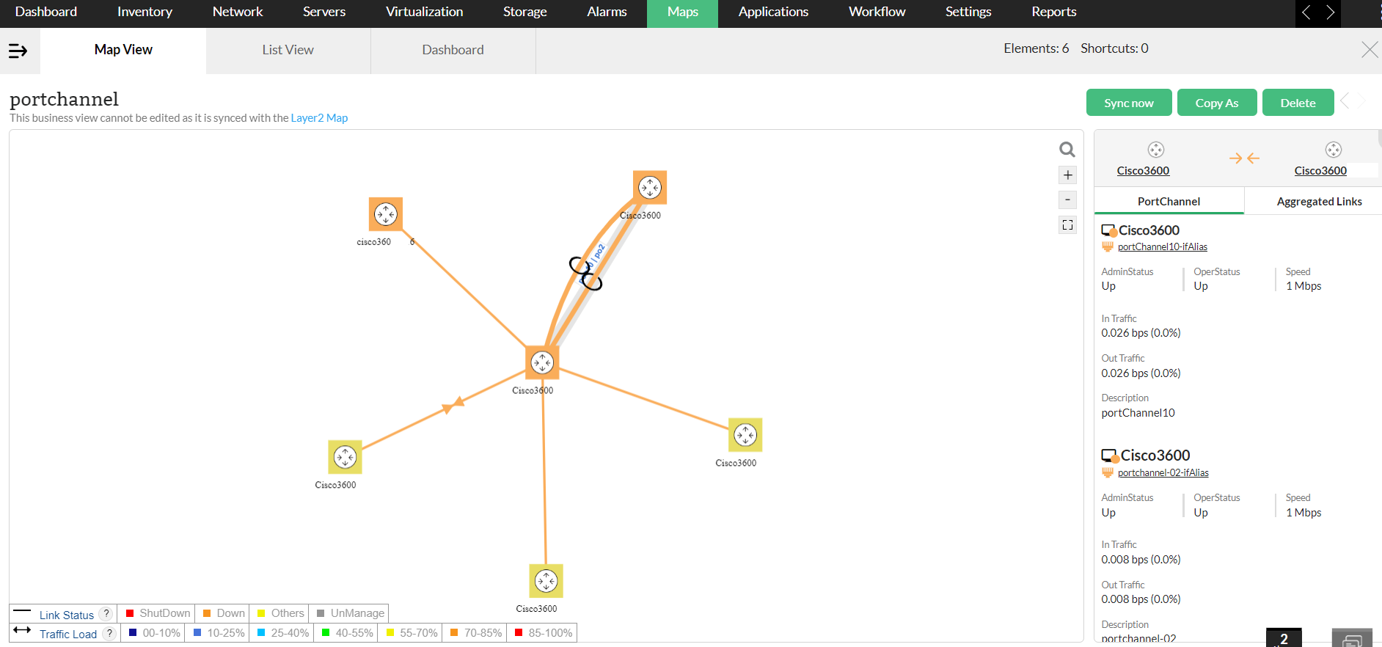Viewport: 1382px width, 647px height.
Task: Select the central hub Cisco3600 node
Action: tap(542, 362)
